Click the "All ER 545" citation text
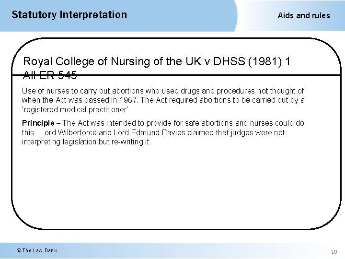The width and height of the screenshot is (345, 259). pyautogui.click(x=50, y=75)
